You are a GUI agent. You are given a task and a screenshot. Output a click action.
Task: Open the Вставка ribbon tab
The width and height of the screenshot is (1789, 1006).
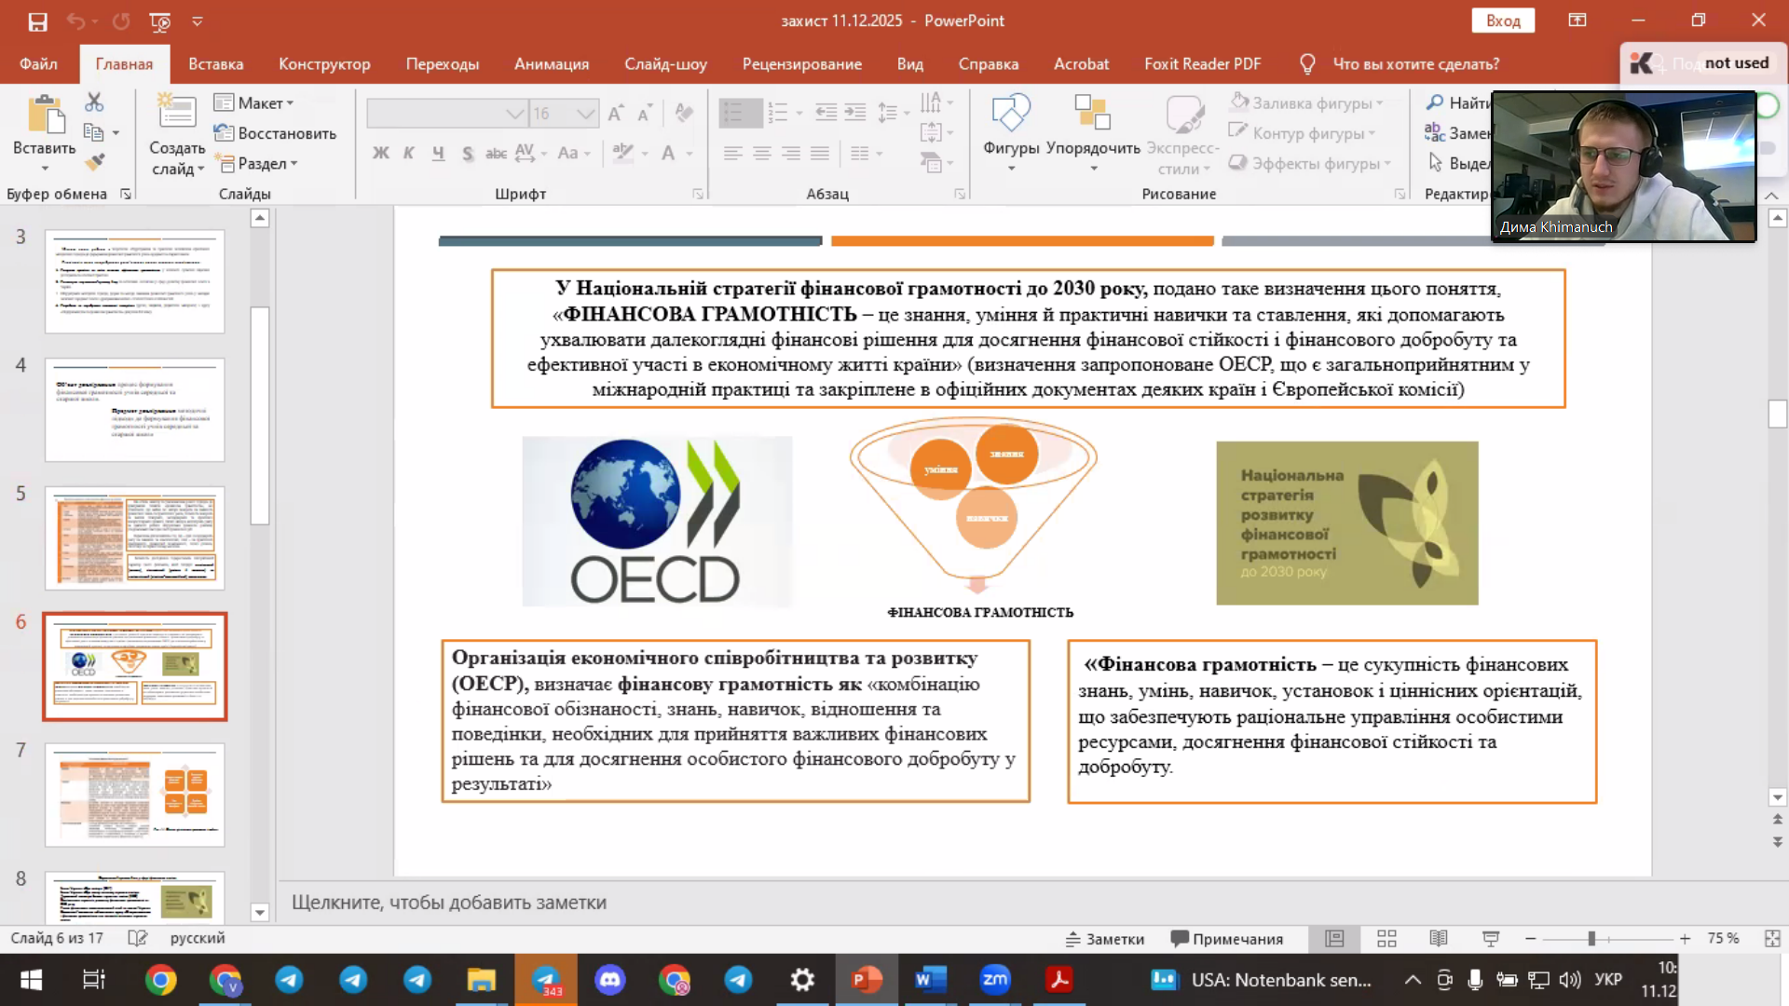[x=215, y=63]
